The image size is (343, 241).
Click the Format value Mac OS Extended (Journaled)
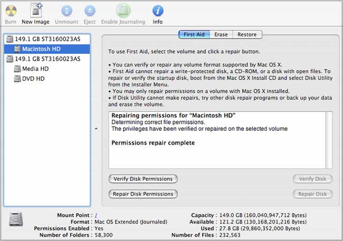click(x=131, y=222)
